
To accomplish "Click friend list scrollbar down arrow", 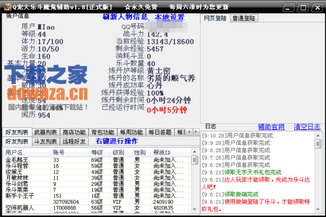I will (195, 209).
